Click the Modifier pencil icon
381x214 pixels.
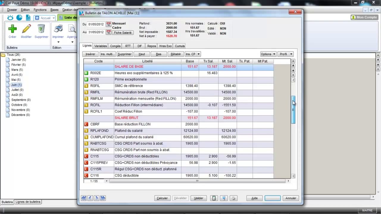(x=26, y=29)
